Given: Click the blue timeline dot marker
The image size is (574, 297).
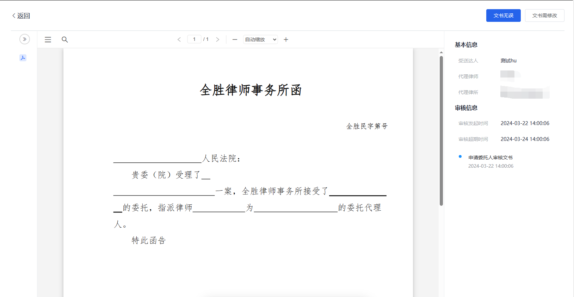Looking at the screenshot, I should [x=460, y=156].
